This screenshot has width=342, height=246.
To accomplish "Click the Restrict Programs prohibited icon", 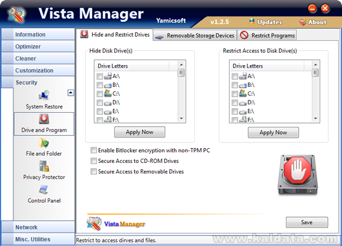I will 244,35.
